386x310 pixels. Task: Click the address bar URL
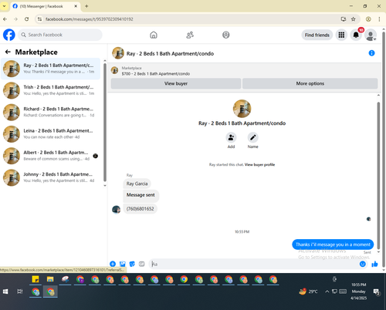[90, 19]
